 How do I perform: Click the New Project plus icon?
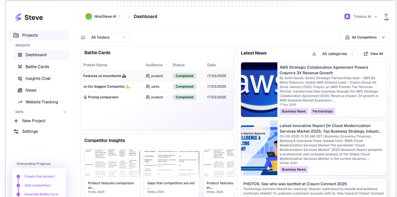click(16, 121)
